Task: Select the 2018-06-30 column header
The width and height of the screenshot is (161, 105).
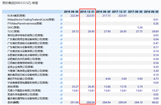Action: click(103, 12)
